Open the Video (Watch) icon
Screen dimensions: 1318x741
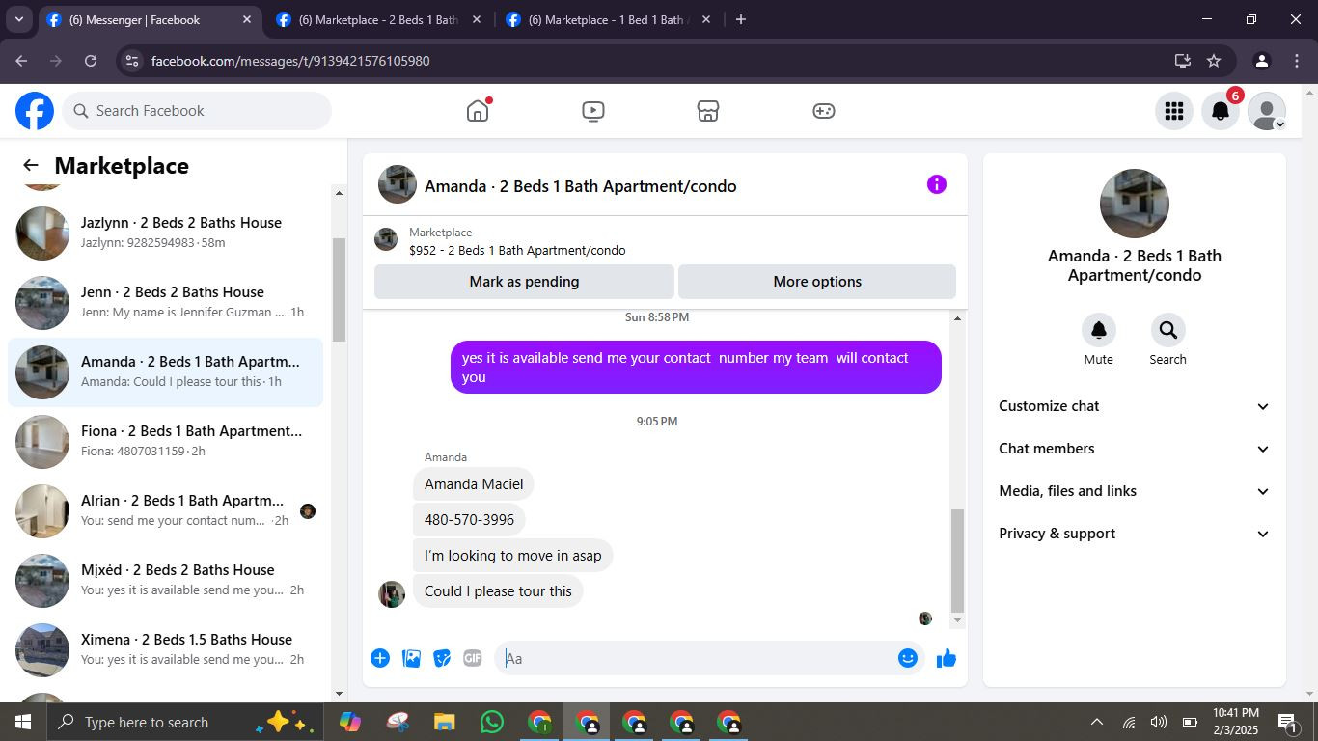pyautogui.click(x=593, y=111)
